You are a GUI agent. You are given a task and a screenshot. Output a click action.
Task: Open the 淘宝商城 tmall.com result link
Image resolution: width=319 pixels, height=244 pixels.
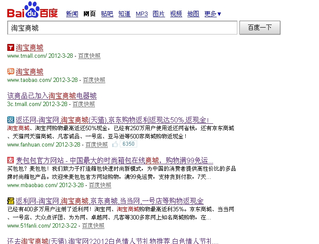tap(30, 47)
